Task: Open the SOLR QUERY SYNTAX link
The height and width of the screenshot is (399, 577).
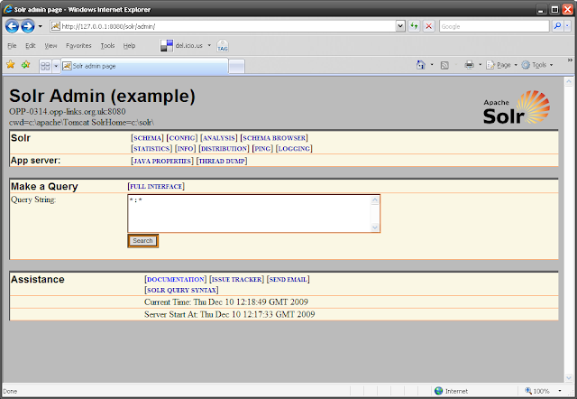Action: pyautogui.click(x=181, y=291)
